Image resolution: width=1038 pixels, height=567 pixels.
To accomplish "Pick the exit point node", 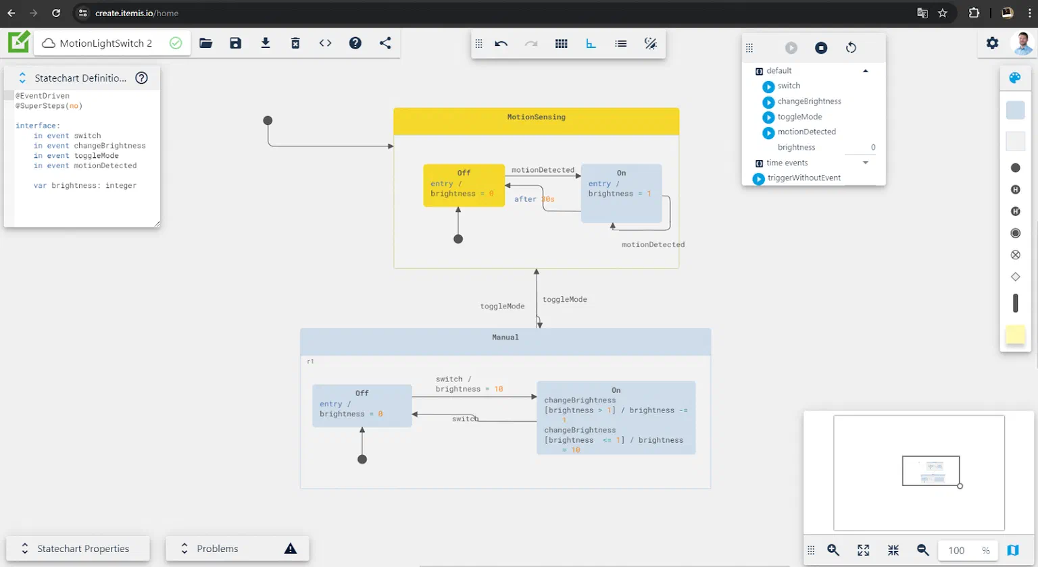I will point(1015,255).
